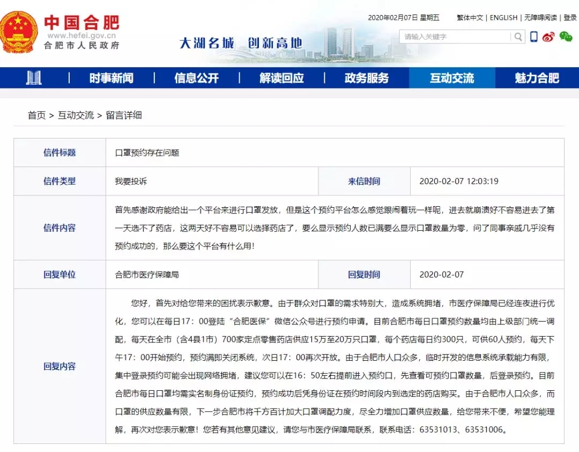Image resolution: width=579 pixels, height=452 pixels.
Task: Click the timestamp 2020-02-07 12:03:19
Action: click(459, 181)
